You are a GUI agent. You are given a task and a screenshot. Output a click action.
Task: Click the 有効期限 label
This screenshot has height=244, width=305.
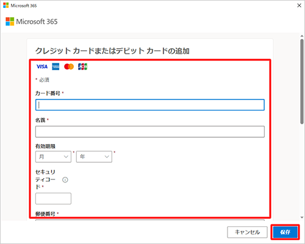(45, 146)
